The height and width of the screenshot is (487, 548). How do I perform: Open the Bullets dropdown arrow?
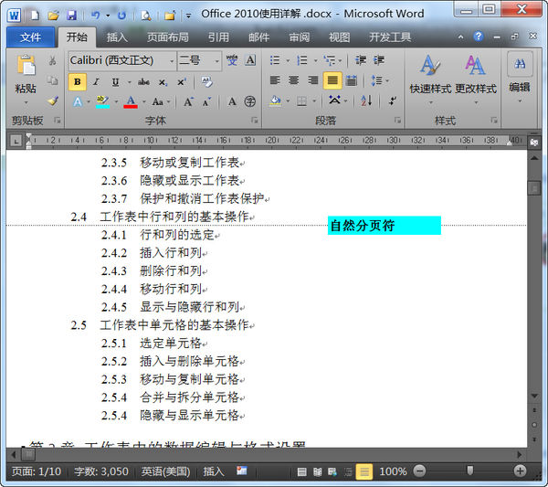click(288, 61)
